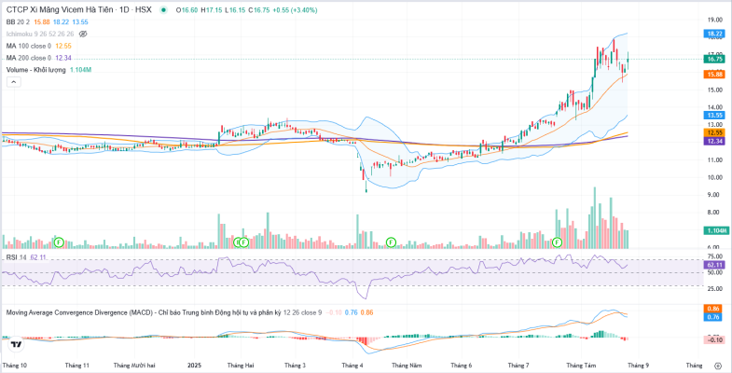Image resolution: width=732 pixels, height=373 pixels.
Task: Select the Ichimoku 9 26 52 26 26 legend
Action: point(41,35)
